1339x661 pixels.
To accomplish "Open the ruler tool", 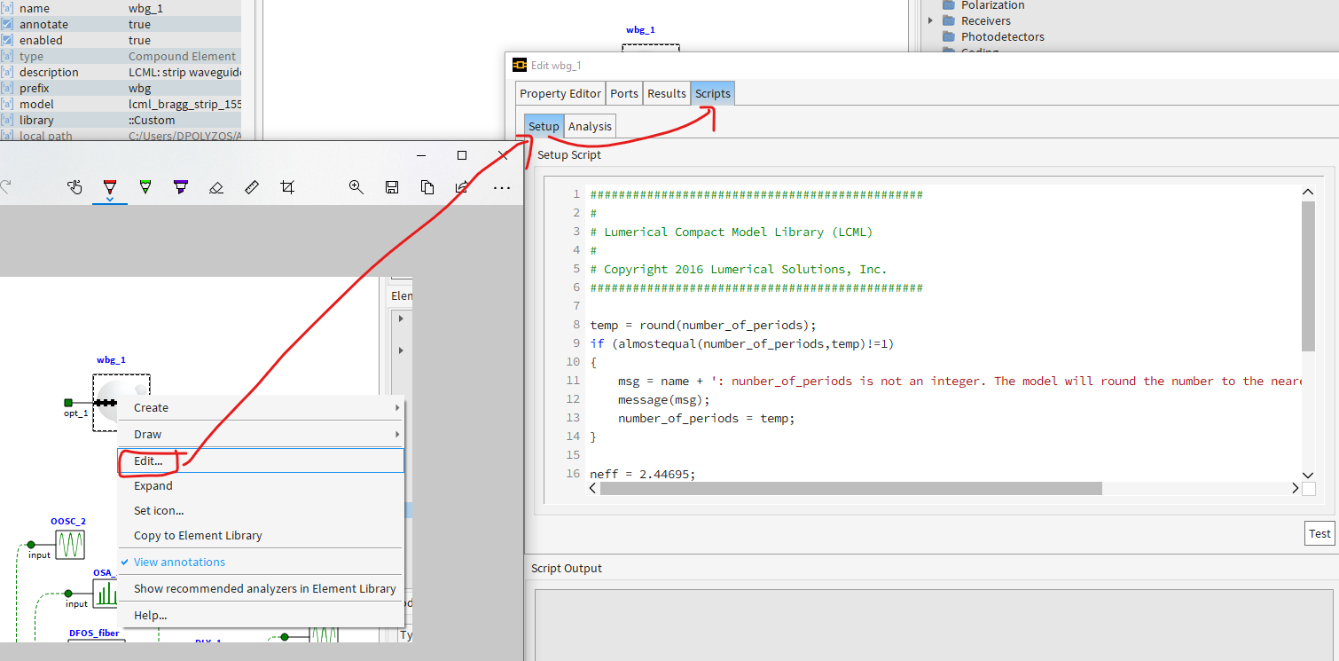I will [x=252, y=187].
